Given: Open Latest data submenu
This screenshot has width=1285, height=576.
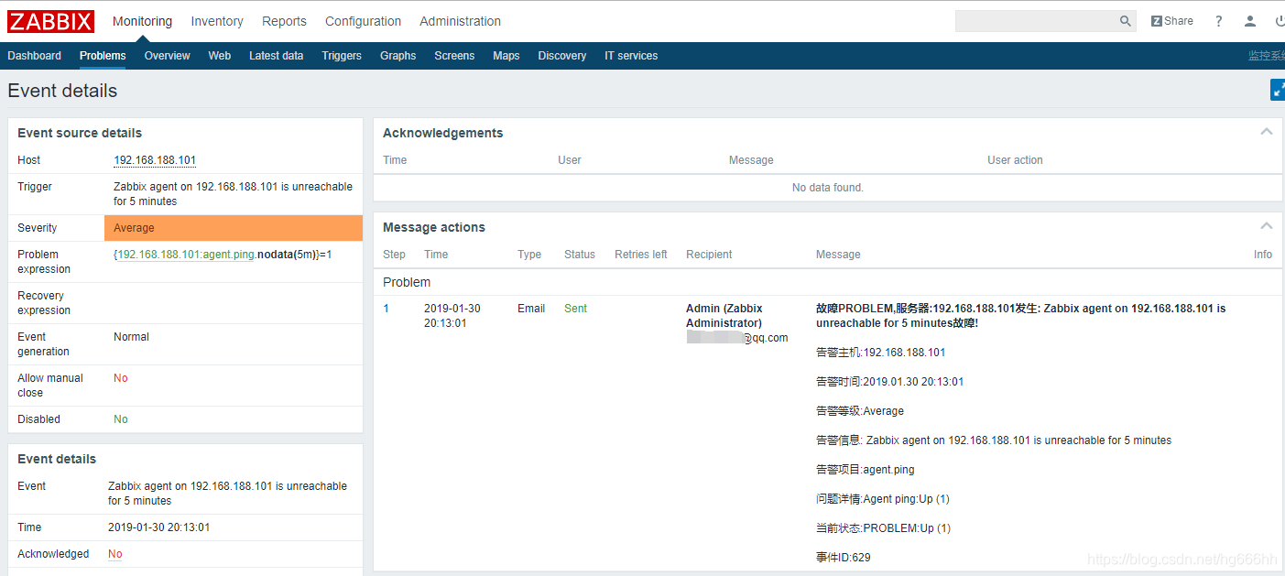Looking at the screenshot, I should click(276, 56).
